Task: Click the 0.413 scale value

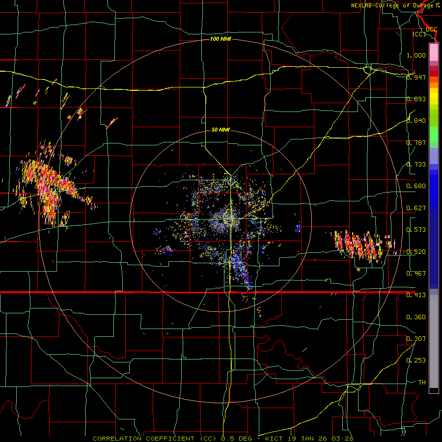Action: pos(416,295)
